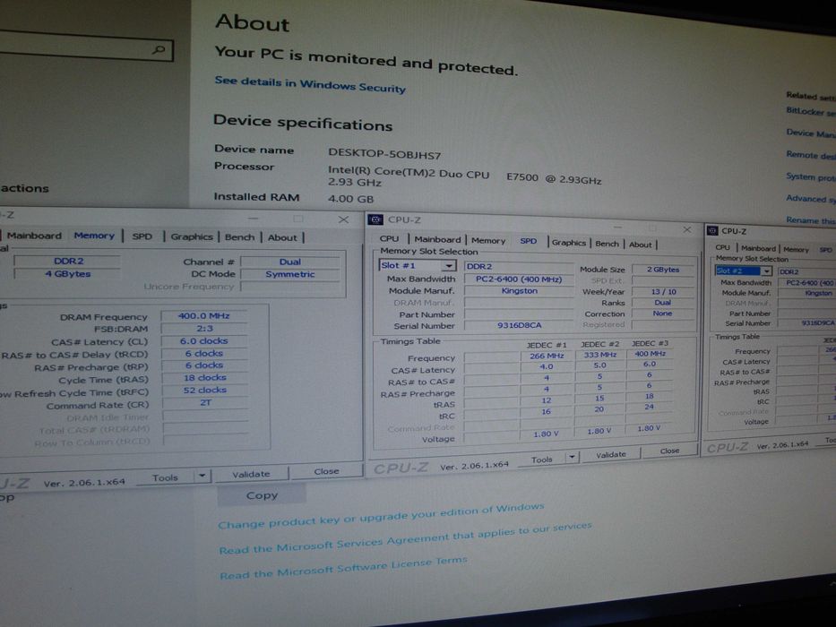The height and width of the screenshot is (627, 836).
Task: Open Read the Microsoft Services Agreement link
Action: click(406, 538)
